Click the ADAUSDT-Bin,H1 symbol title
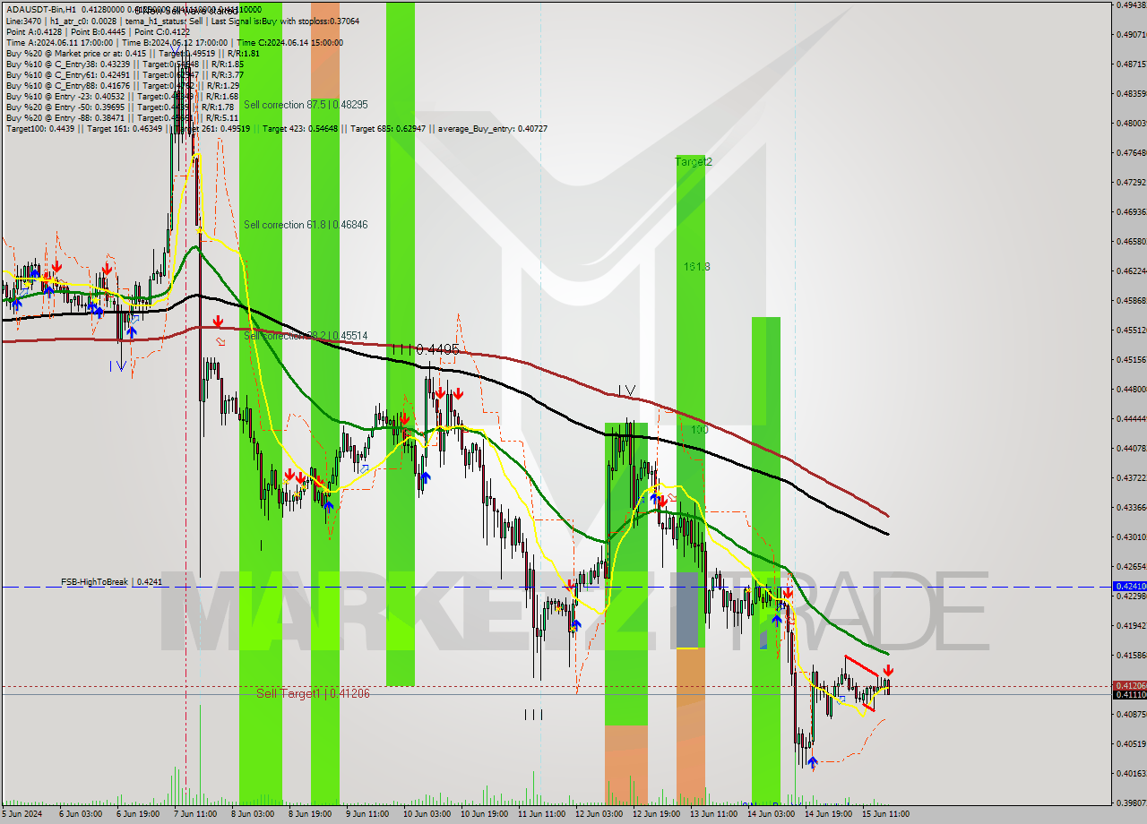Viewport: 1147px width, 824px height. click(41, 9)
